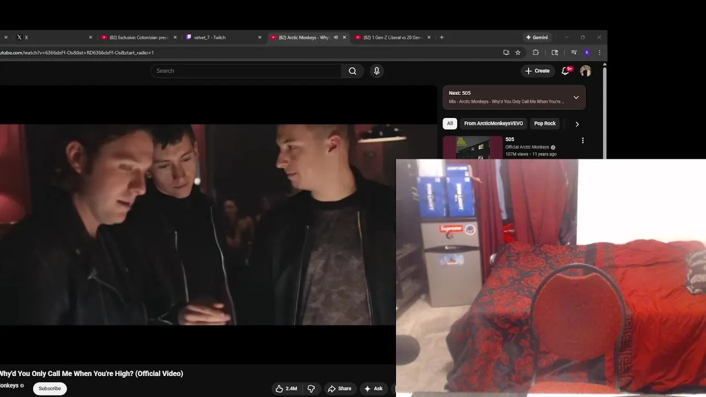Close the velvet_7 Twitch tab
706x397 pixels.
click(x=260, y=37)
